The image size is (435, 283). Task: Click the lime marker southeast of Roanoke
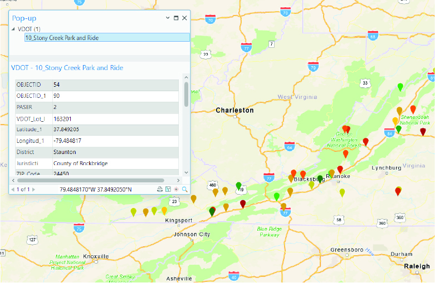pyautogui.click(x=342, y=192)
